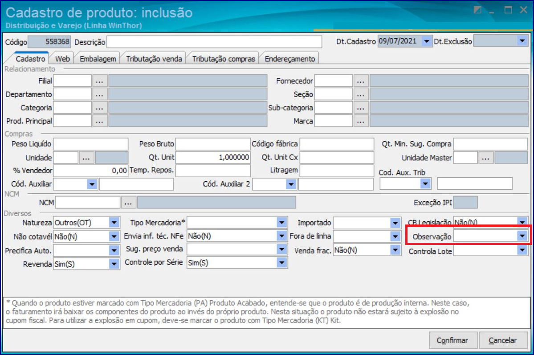Open Sub-categoria lookup ellipsis button

pos(361,108)
